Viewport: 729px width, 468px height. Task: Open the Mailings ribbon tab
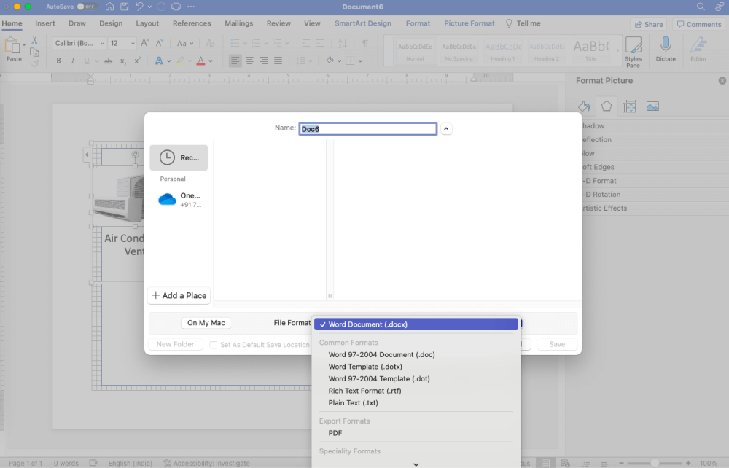(238, 23)
